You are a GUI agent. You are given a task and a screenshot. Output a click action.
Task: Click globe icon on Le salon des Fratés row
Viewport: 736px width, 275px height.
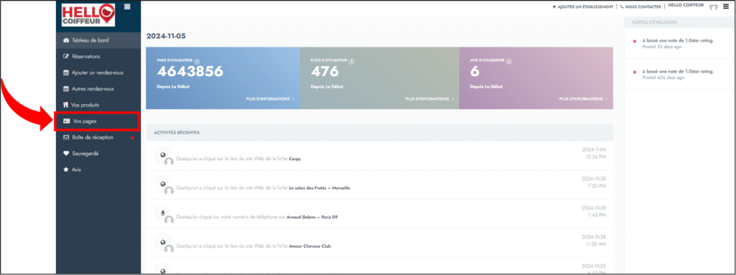[x=163, y=184]
